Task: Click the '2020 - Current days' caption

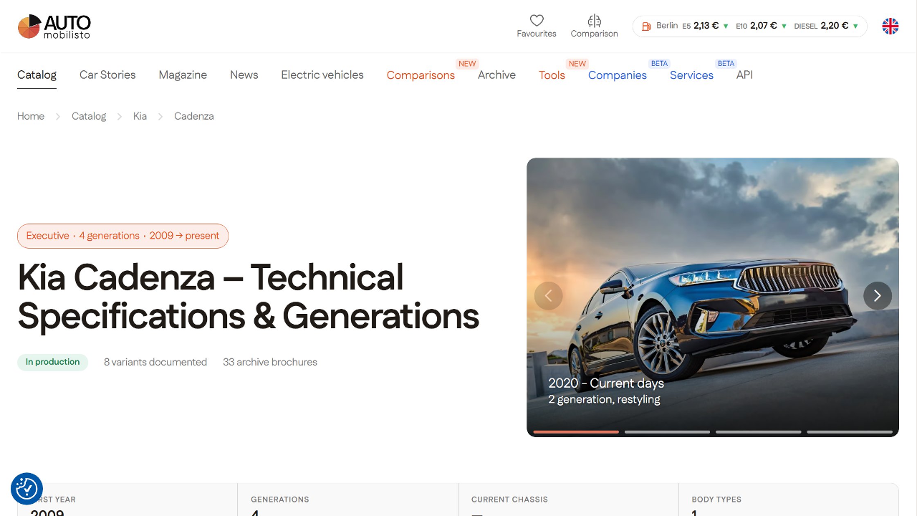Action: point(606,383)
